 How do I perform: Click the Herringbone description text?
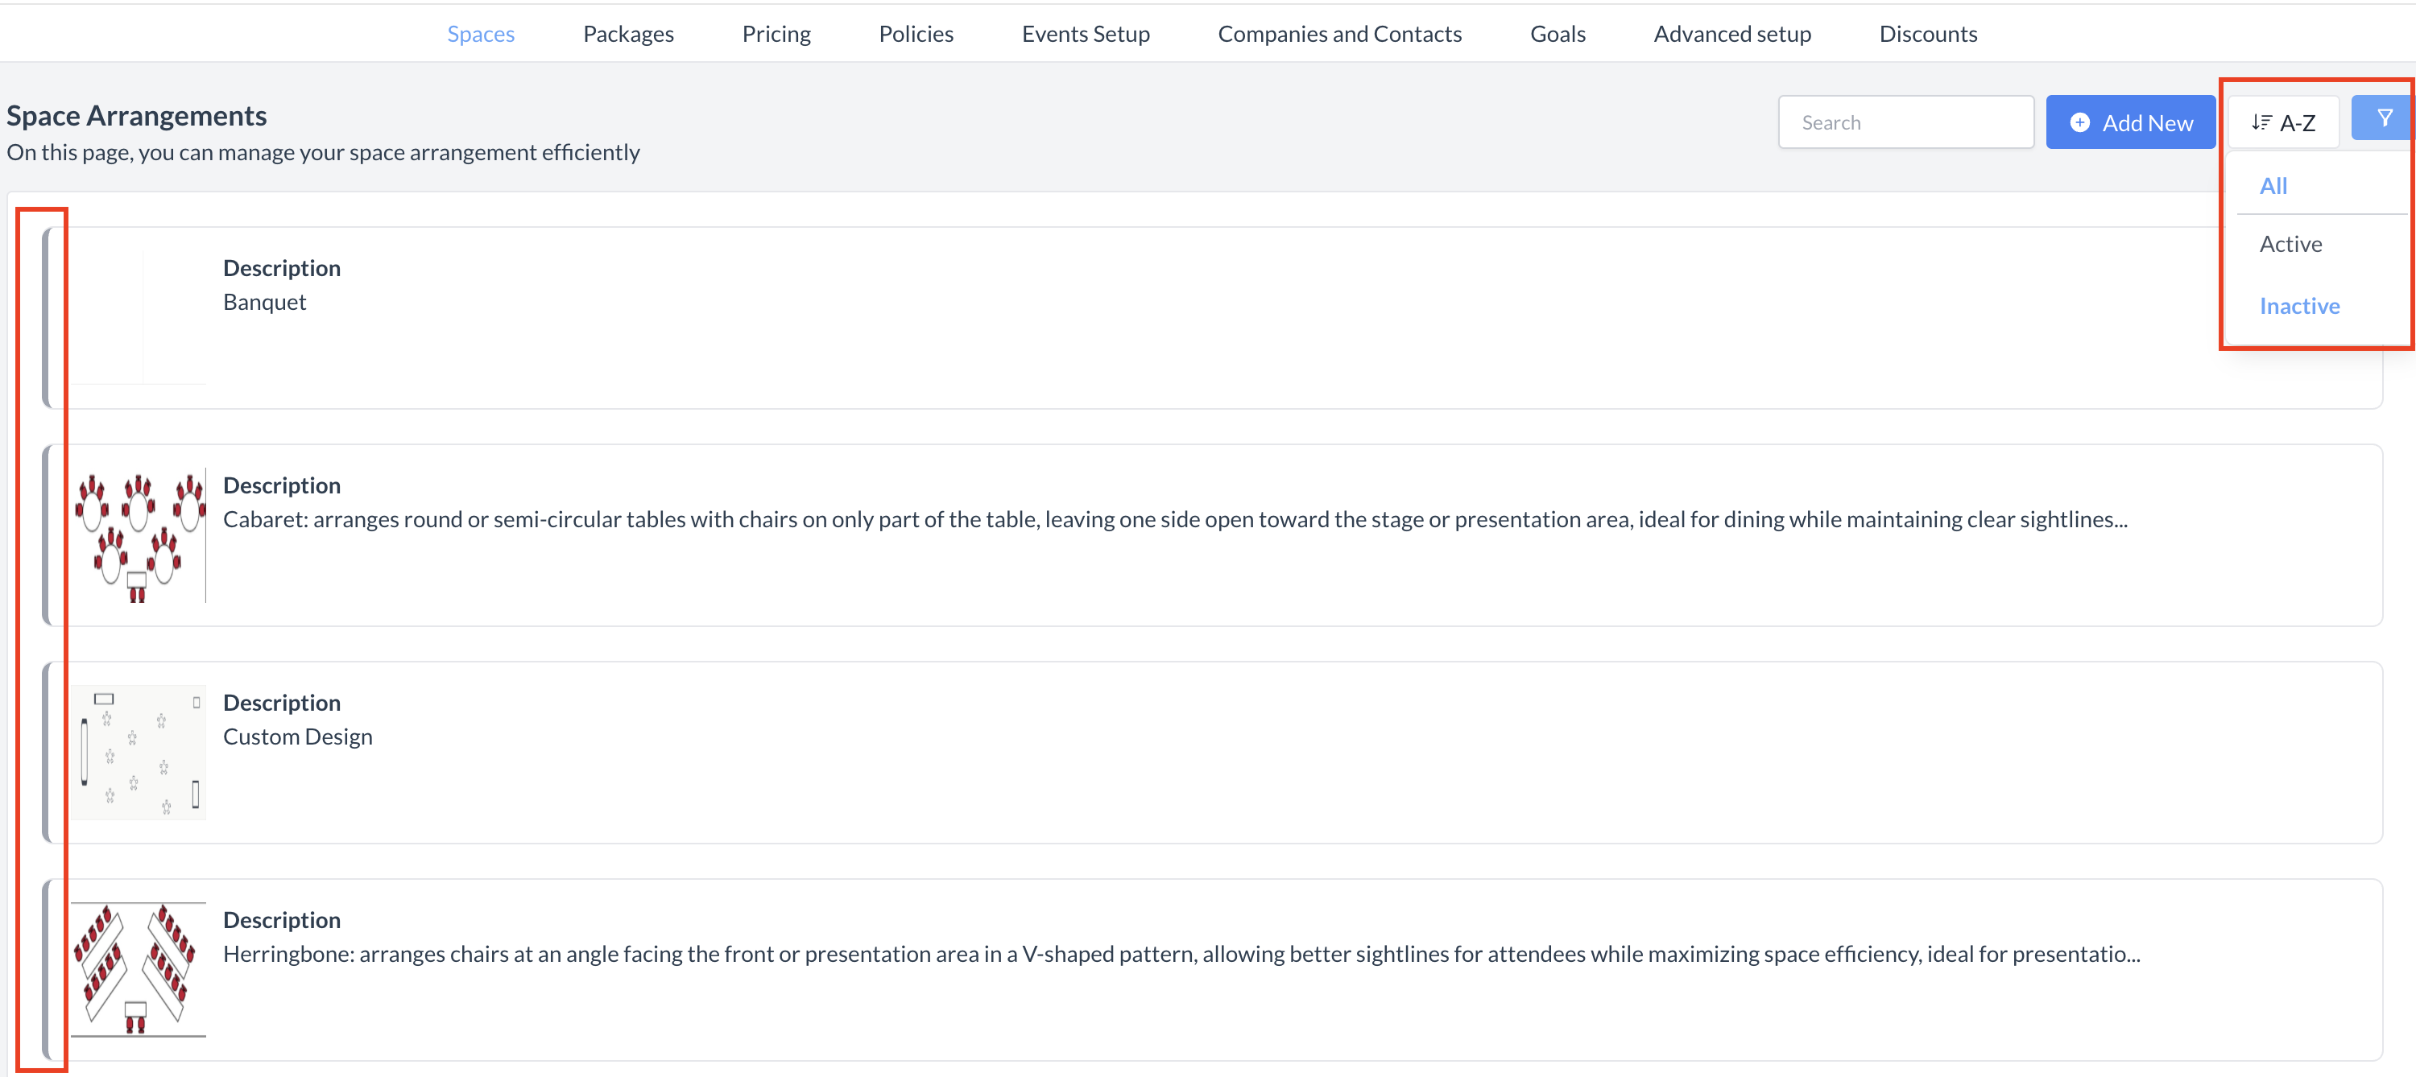click(1181, 954)
